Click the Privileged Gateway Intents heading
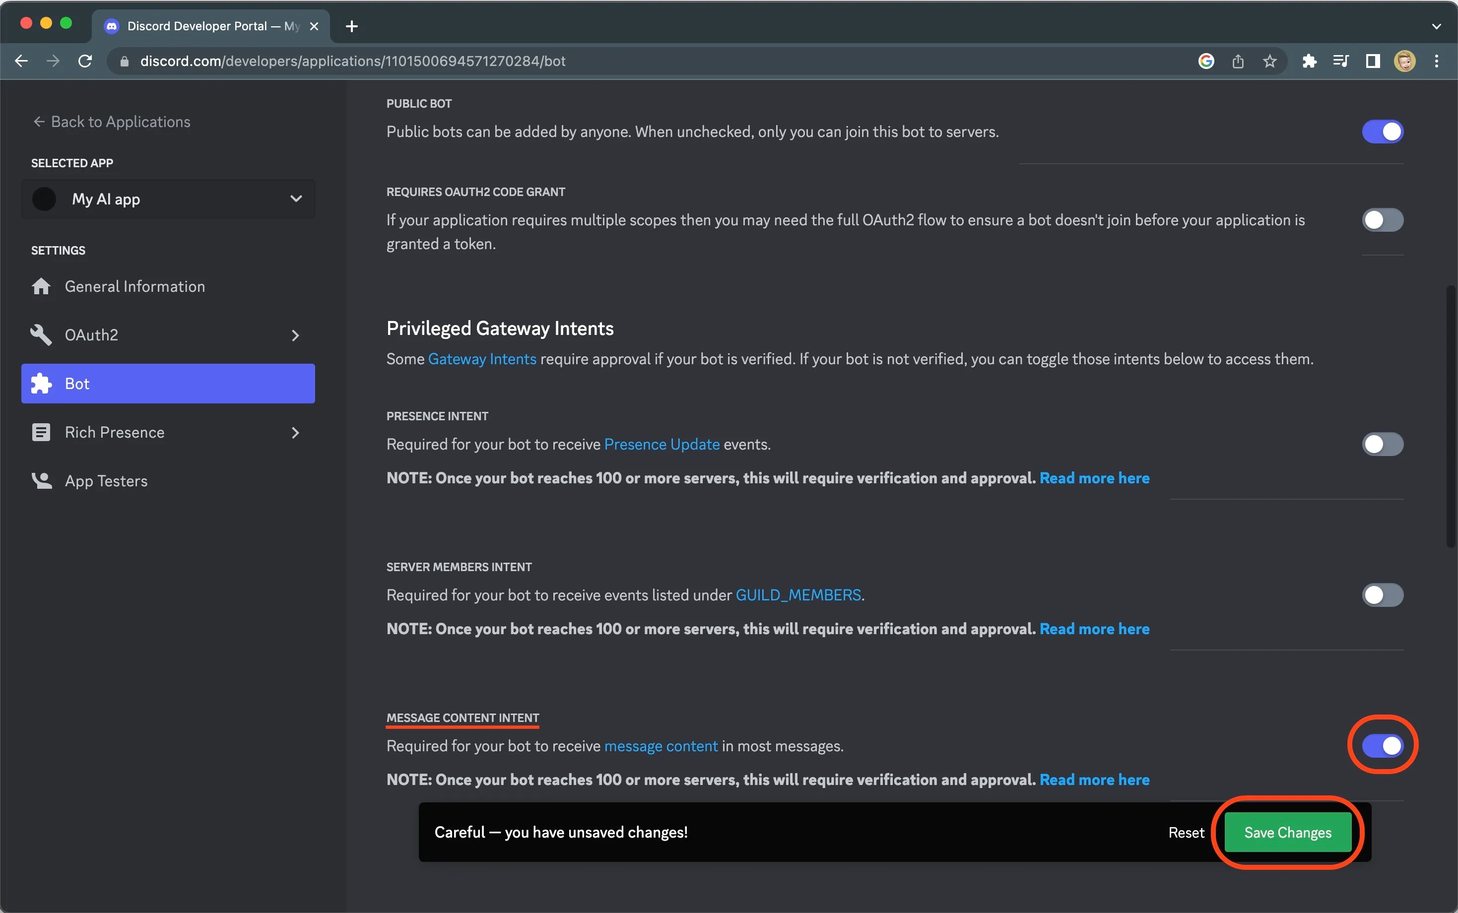 (x=500, y=328)
